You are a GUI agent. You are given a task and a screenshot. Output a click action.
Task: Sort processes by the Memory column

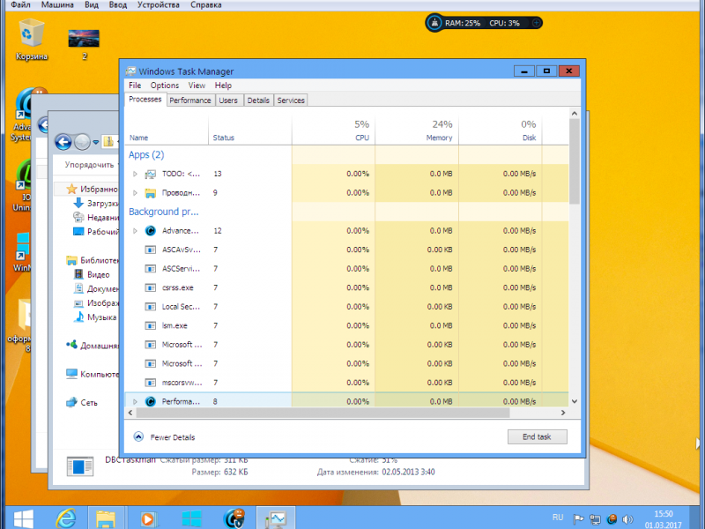pyautogui.click(x=417, y=130)
